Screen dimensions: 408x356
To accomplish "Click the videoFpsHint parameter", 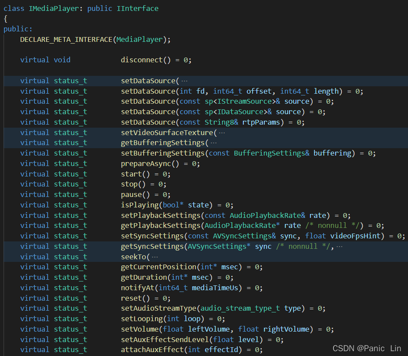I will [x=355, y=236].
